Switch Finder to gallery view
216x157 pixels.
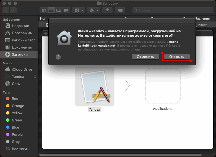(66, 10)
